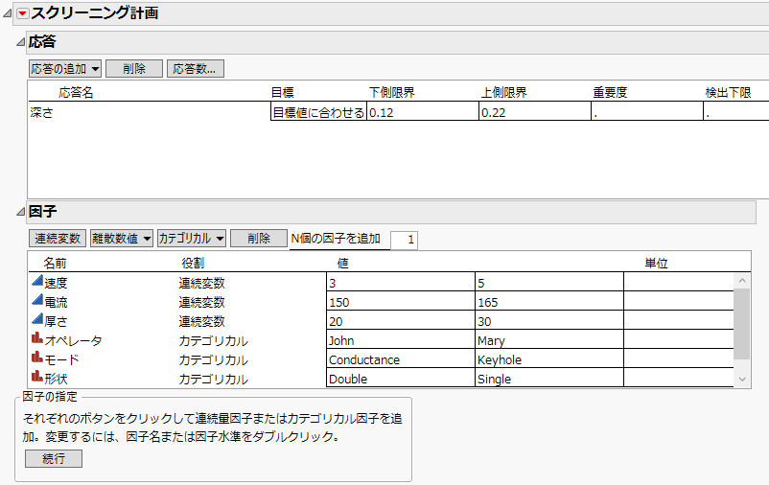Click the 削除 button in 因子 section
The image size is (769, 485).
pyautogui.click(x=259, y=239)
